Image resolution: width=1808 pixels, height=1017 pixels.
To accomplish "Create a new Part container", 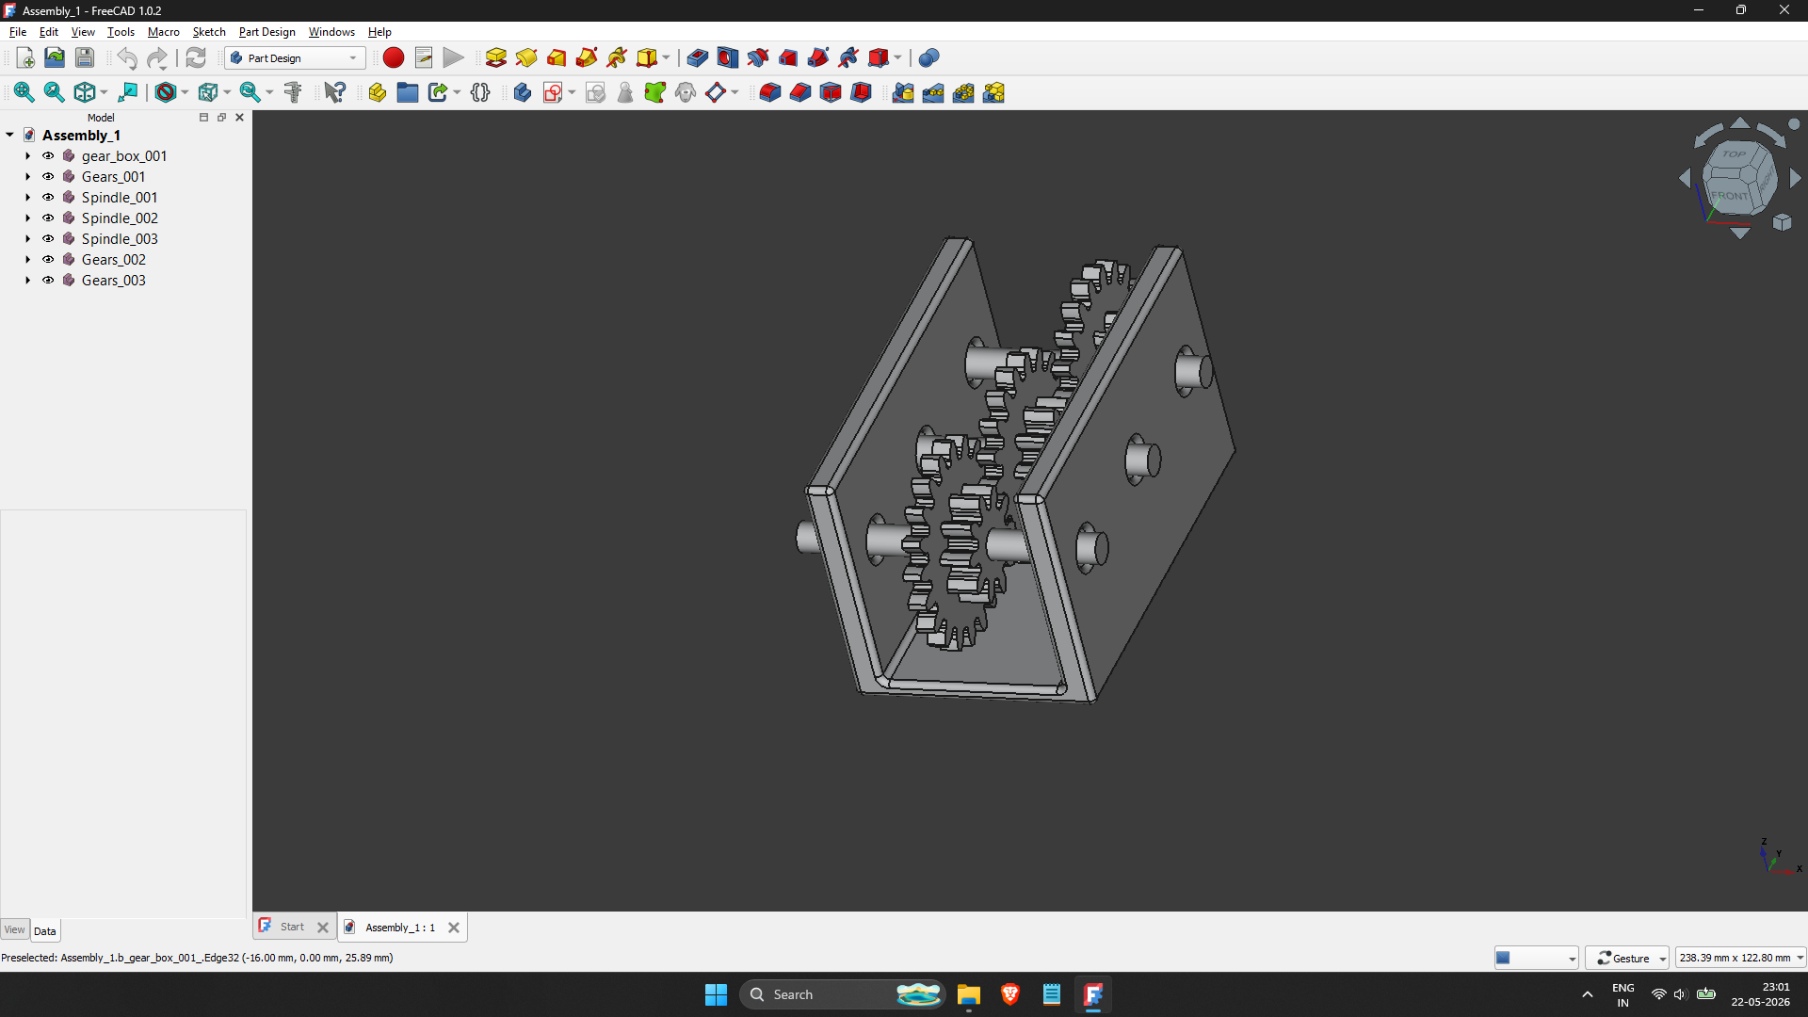I will click(378, 92).
